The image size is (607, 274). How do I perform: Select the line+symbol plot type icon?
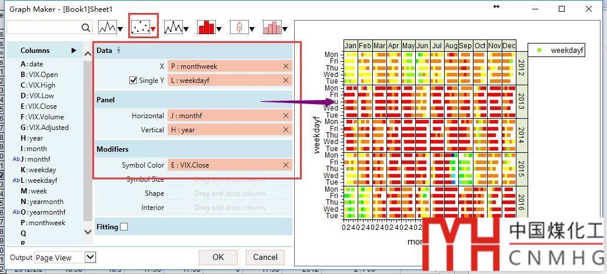(x=173, y=28)
